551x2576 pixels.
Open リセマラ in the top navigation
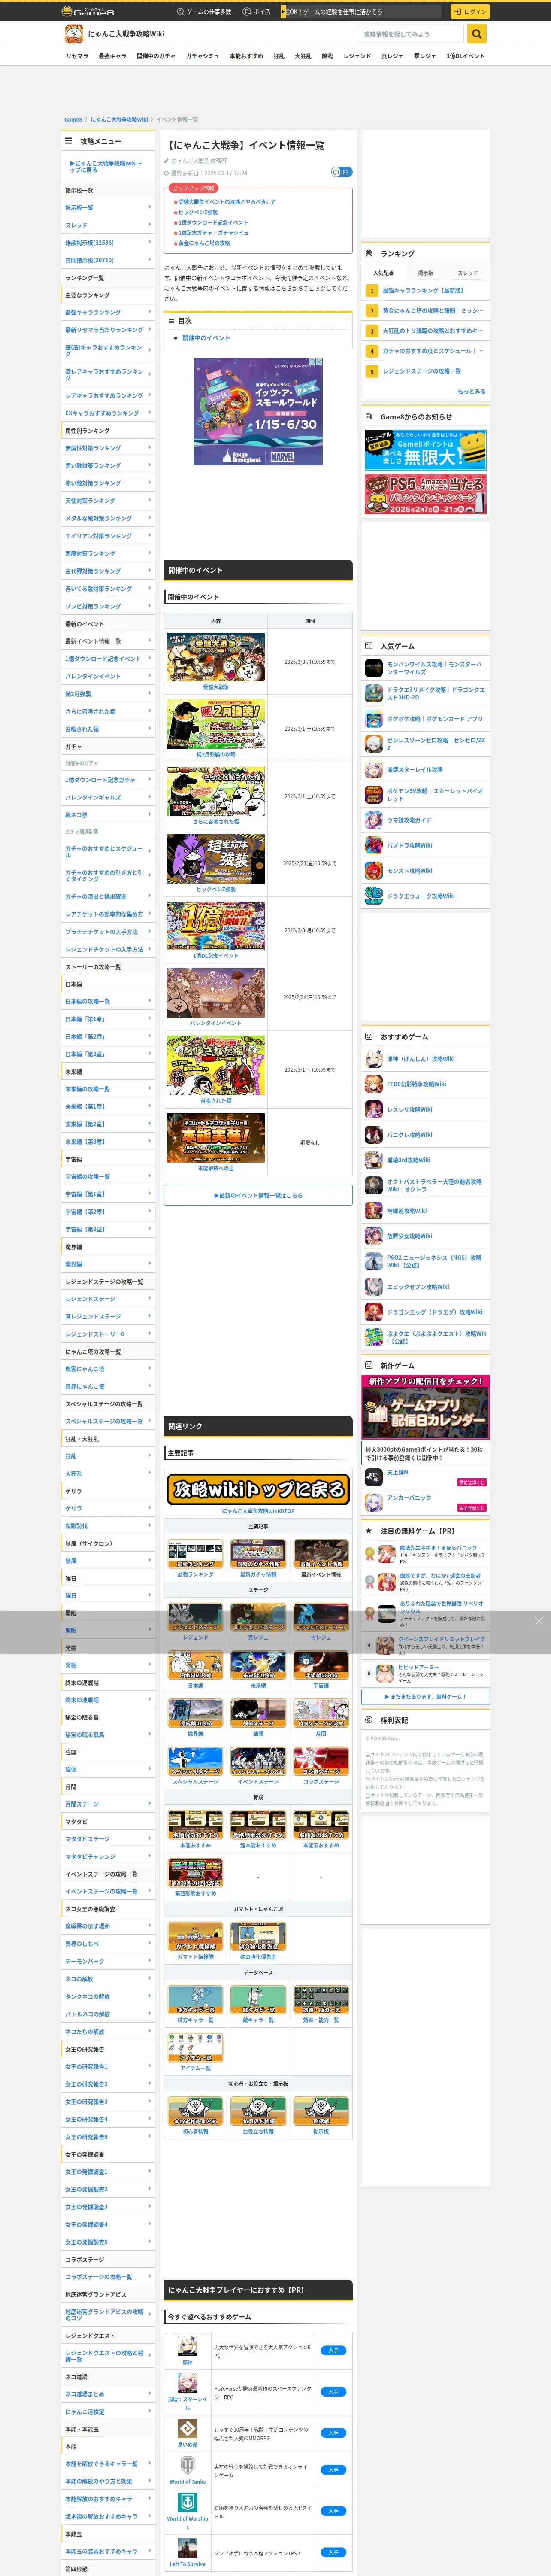tap(77, 56)
